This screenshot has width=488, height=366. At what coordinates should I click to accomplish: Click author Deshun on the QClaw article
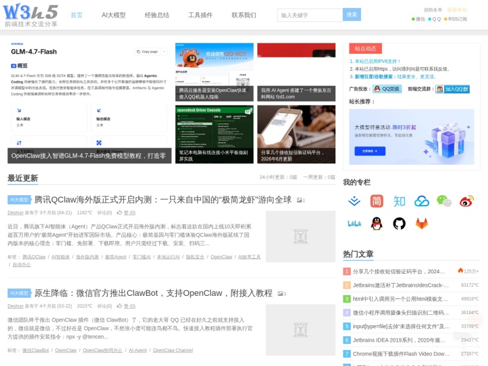coord(15,212)
